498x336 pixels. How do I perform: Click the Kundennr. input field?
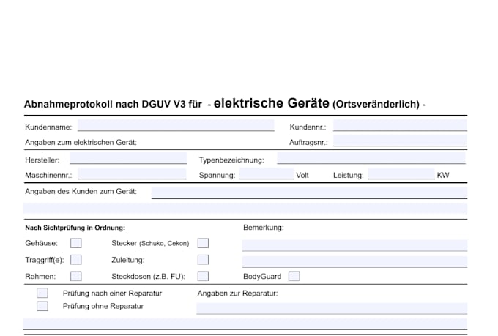(400, 125)
